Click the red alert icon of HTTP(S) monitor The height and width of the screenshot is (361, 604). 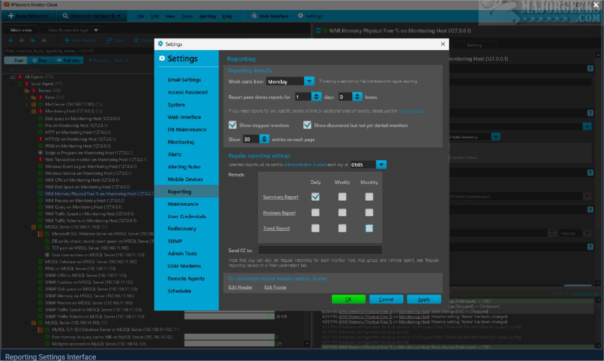point(41,139)
